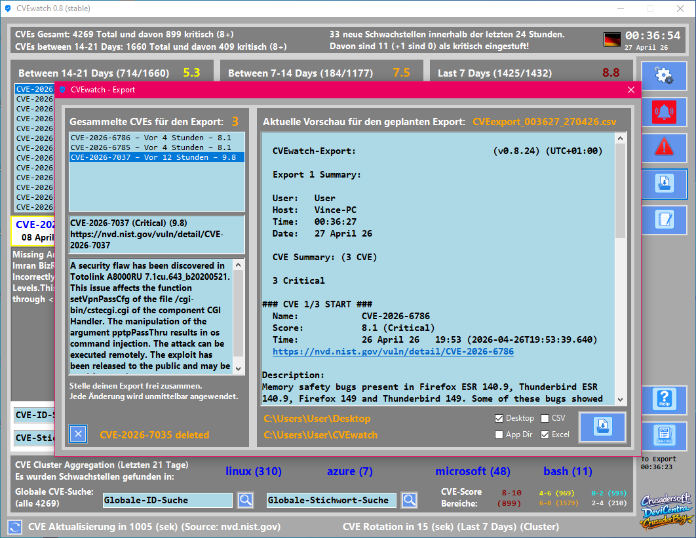696x538 pixels.
Task: Open the nvd.nist.gov CVE-2026-6786 link in preview
Action: point(393,351)
